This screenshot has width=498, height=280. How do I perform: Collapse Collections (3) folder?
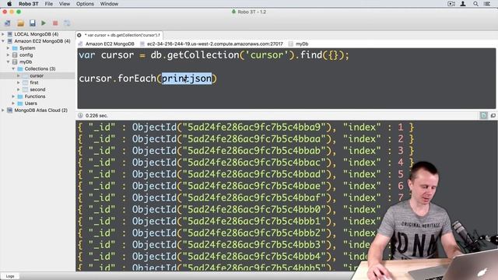click(13, 68)
